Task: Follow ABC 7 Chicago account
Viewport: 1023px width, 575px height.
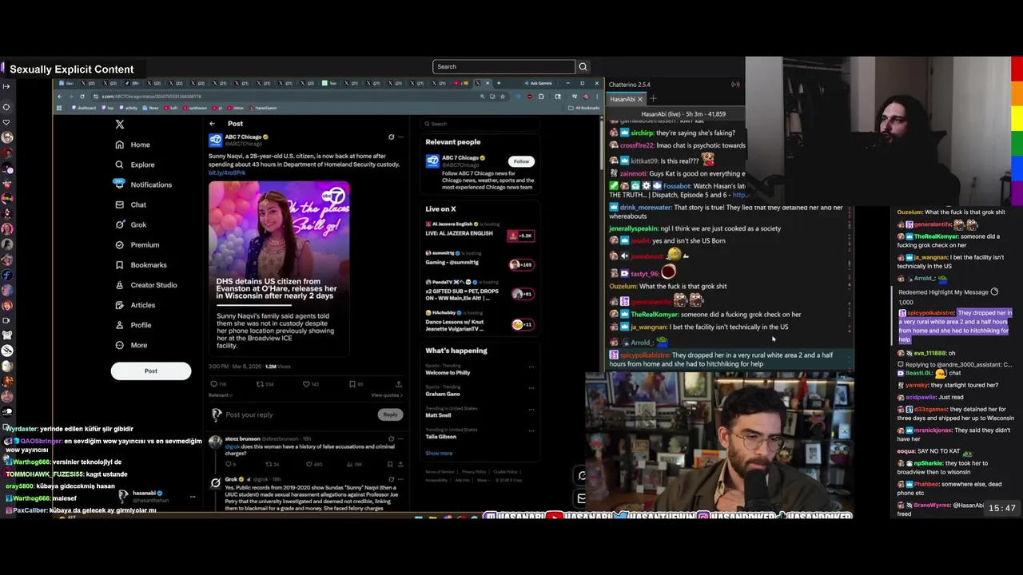Action: click(x=521, y=161)
